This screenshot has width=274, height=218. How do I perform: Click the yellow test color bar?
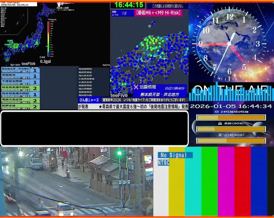[177, 181]
